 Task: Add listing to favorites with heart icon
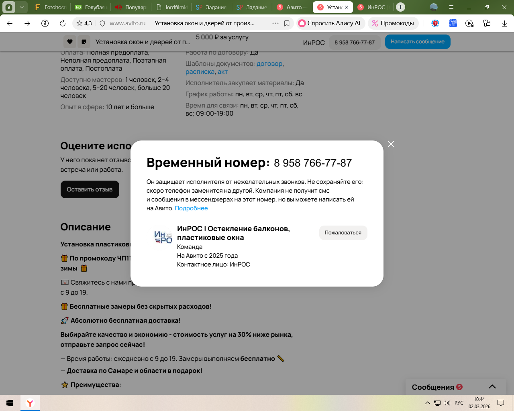69,42
